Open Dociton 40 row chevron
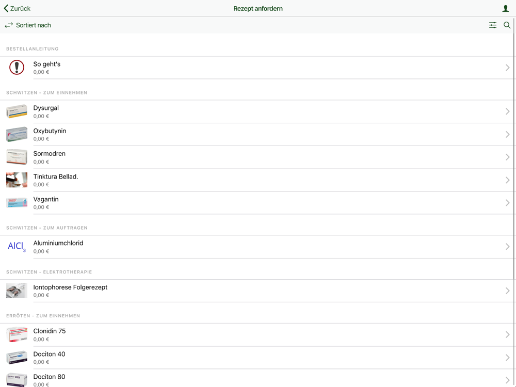Image resolution: width=516 pixels, height=387 pixels. [x=507, y=358]
